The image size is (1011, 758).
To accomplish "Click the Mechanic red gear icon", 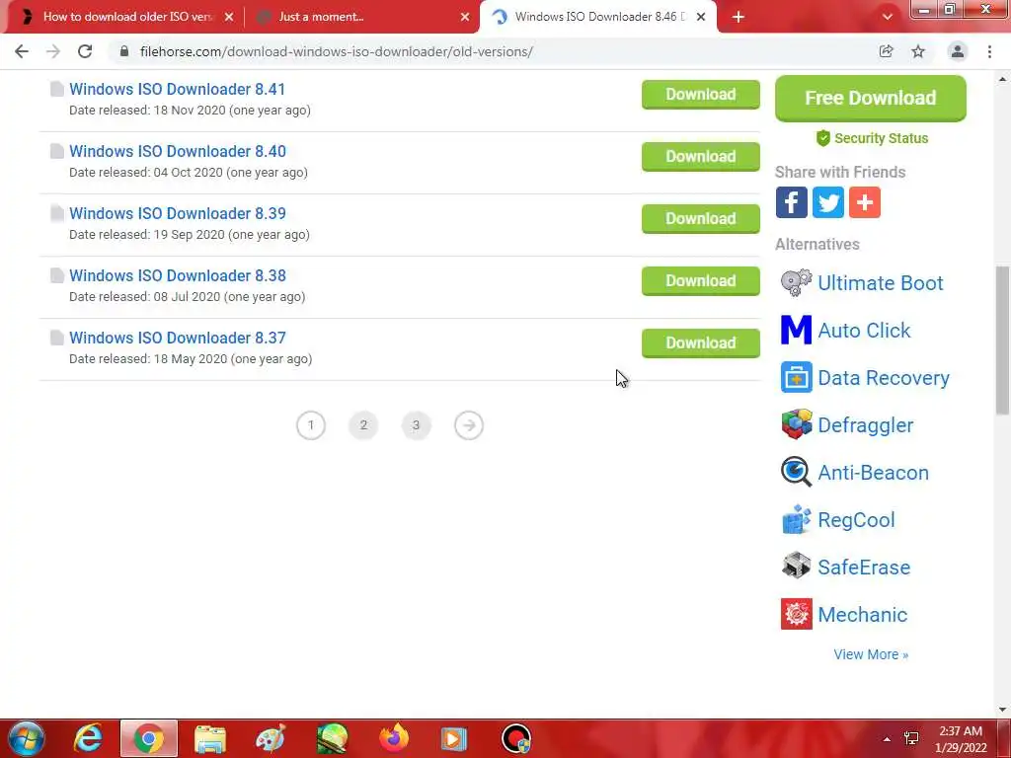I will pyautogui.click(x=797, y=614).
